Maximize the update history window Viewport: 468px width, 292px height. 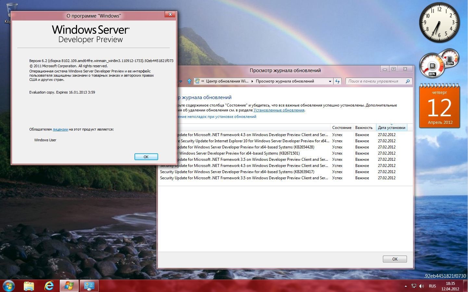coord(394,69)
